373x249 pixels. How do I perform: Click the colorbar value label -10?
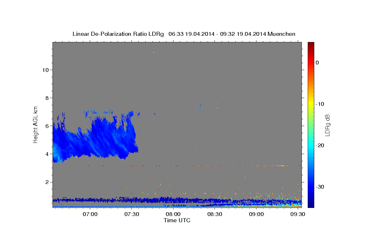pyautogui.click(x=320, y=104)
